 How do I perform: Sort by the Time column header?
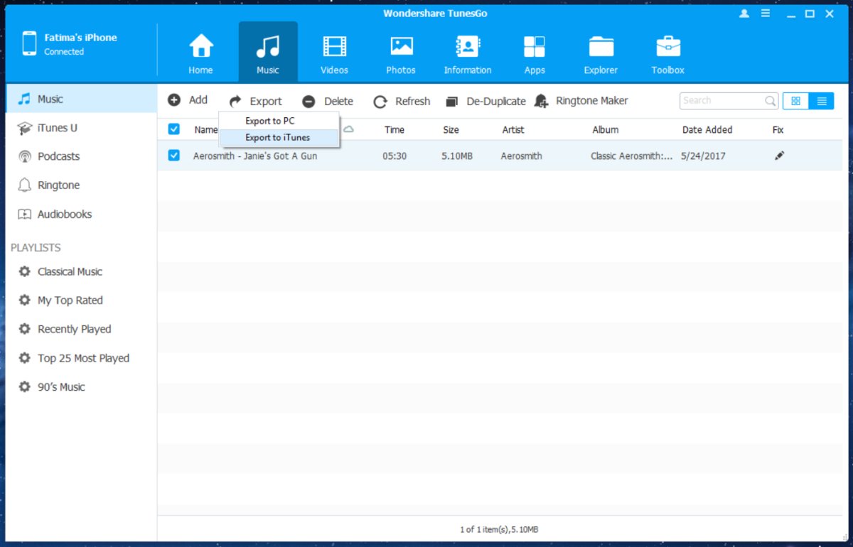pyautogui.click(x=395, y=130)
